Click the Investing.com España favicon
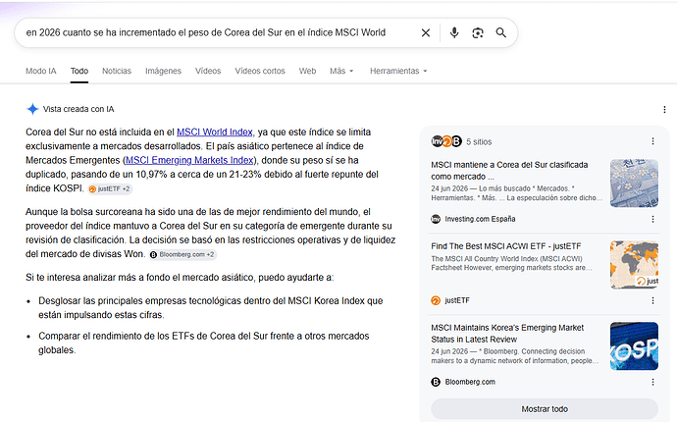 (436, 219)
